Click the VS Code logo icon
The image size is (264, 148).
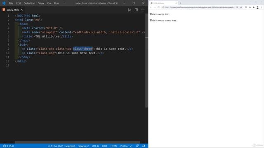(x=4, y=3)
